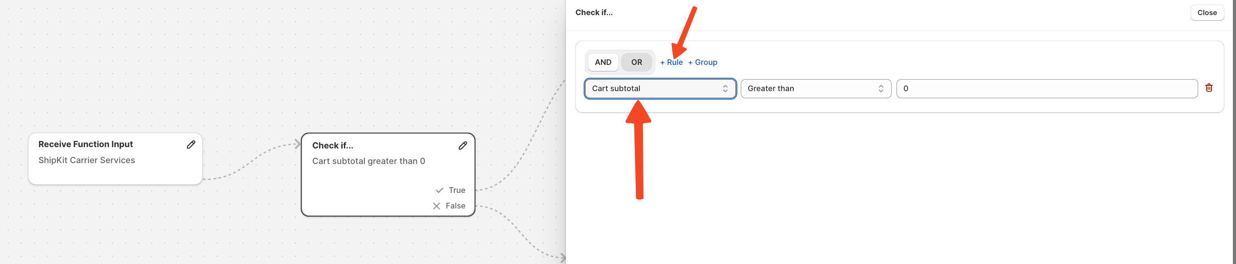
Task: Select the Receive Function Input node title
Action: pyautogui.click(x=85, y=144)
